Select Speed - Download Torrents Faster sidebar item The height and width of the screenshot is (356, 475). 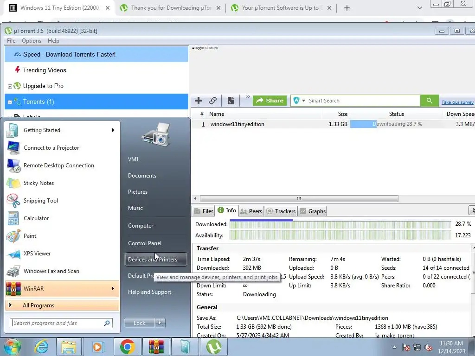[x=96, y=54]
